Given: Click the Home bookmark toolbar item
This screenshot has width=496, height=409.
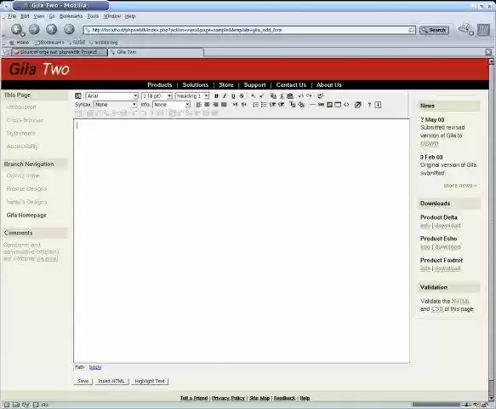Looking at the screenshot, I should click(20, 42).
